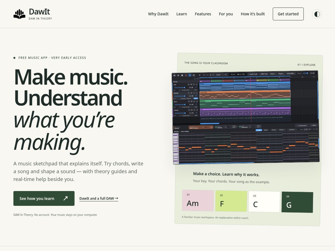Open the Snap 1/16 dropdown in the piano roll
Screen dimensions: 335x251
tap(307, 129)
